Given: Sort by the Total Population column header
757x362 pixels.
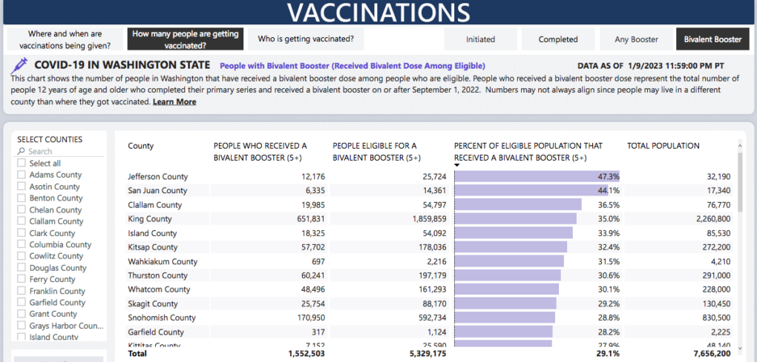Looking at the screenshot, I should coord(663,146).
